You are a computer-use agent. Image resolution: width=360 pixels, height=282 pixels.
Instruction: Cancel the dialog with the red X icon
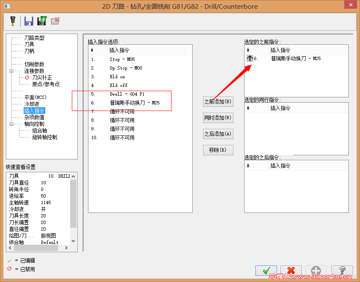tap(291, 270)
